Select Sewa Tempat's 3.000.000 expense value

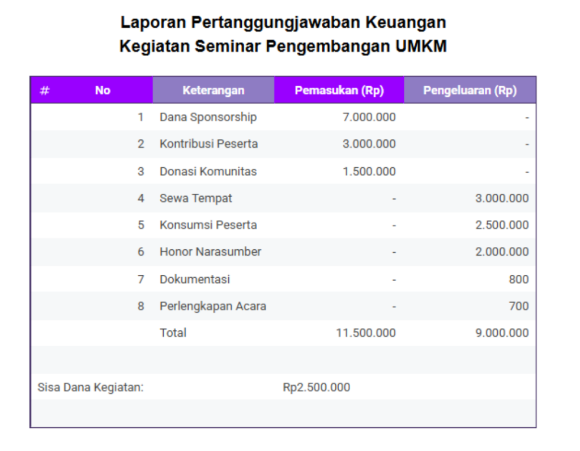click(502, 198)
